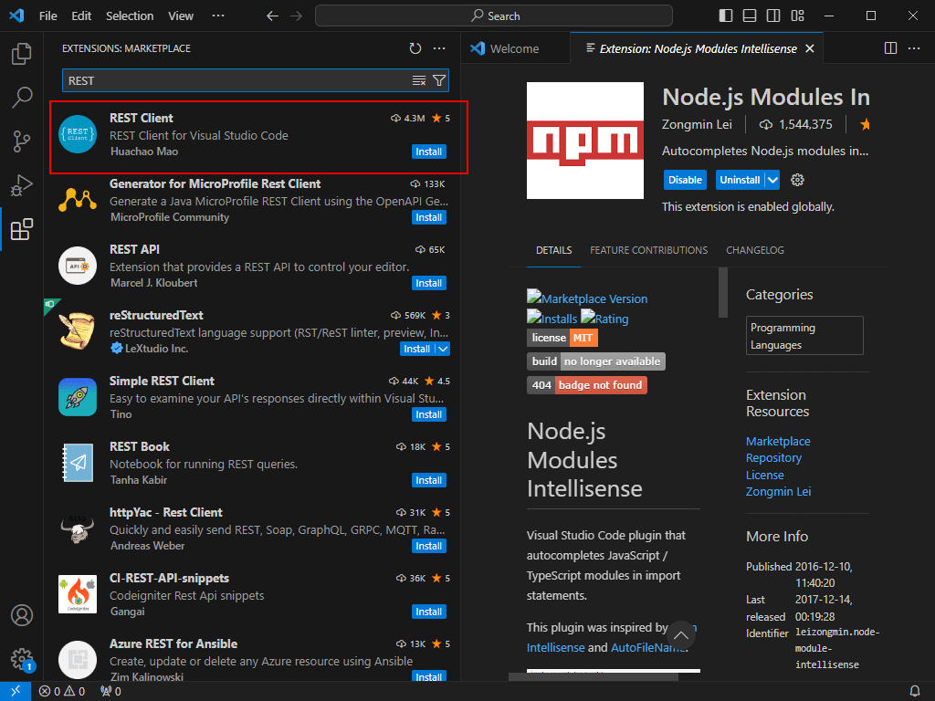Install the REST Book extension
This screenshot has width=935, height=701.
429,480
